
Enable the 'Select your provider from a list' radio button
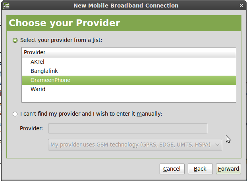[x=15, y=40]
